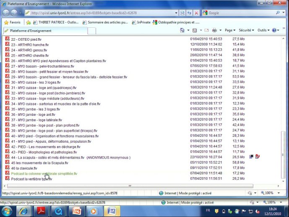The height and width of the screenshot is (217, 289).
Task: Open QuickTime Player from the taskbar
Action: (58, 211)
